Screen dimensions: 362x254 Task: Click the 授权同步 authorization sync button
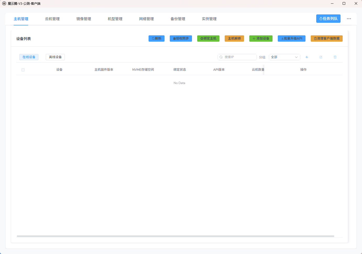(x=181, y=38)
